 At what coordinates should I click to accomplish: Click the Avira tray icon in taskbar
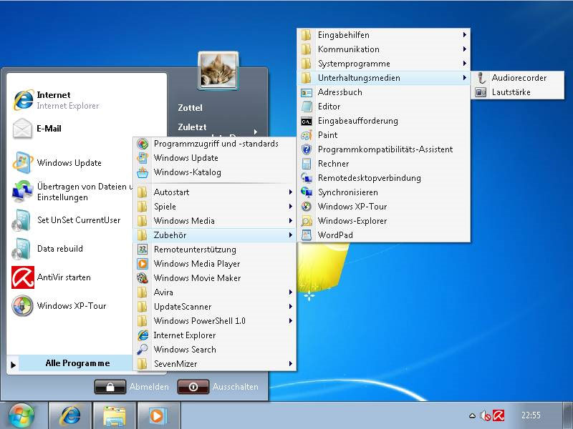coord(499,415)
